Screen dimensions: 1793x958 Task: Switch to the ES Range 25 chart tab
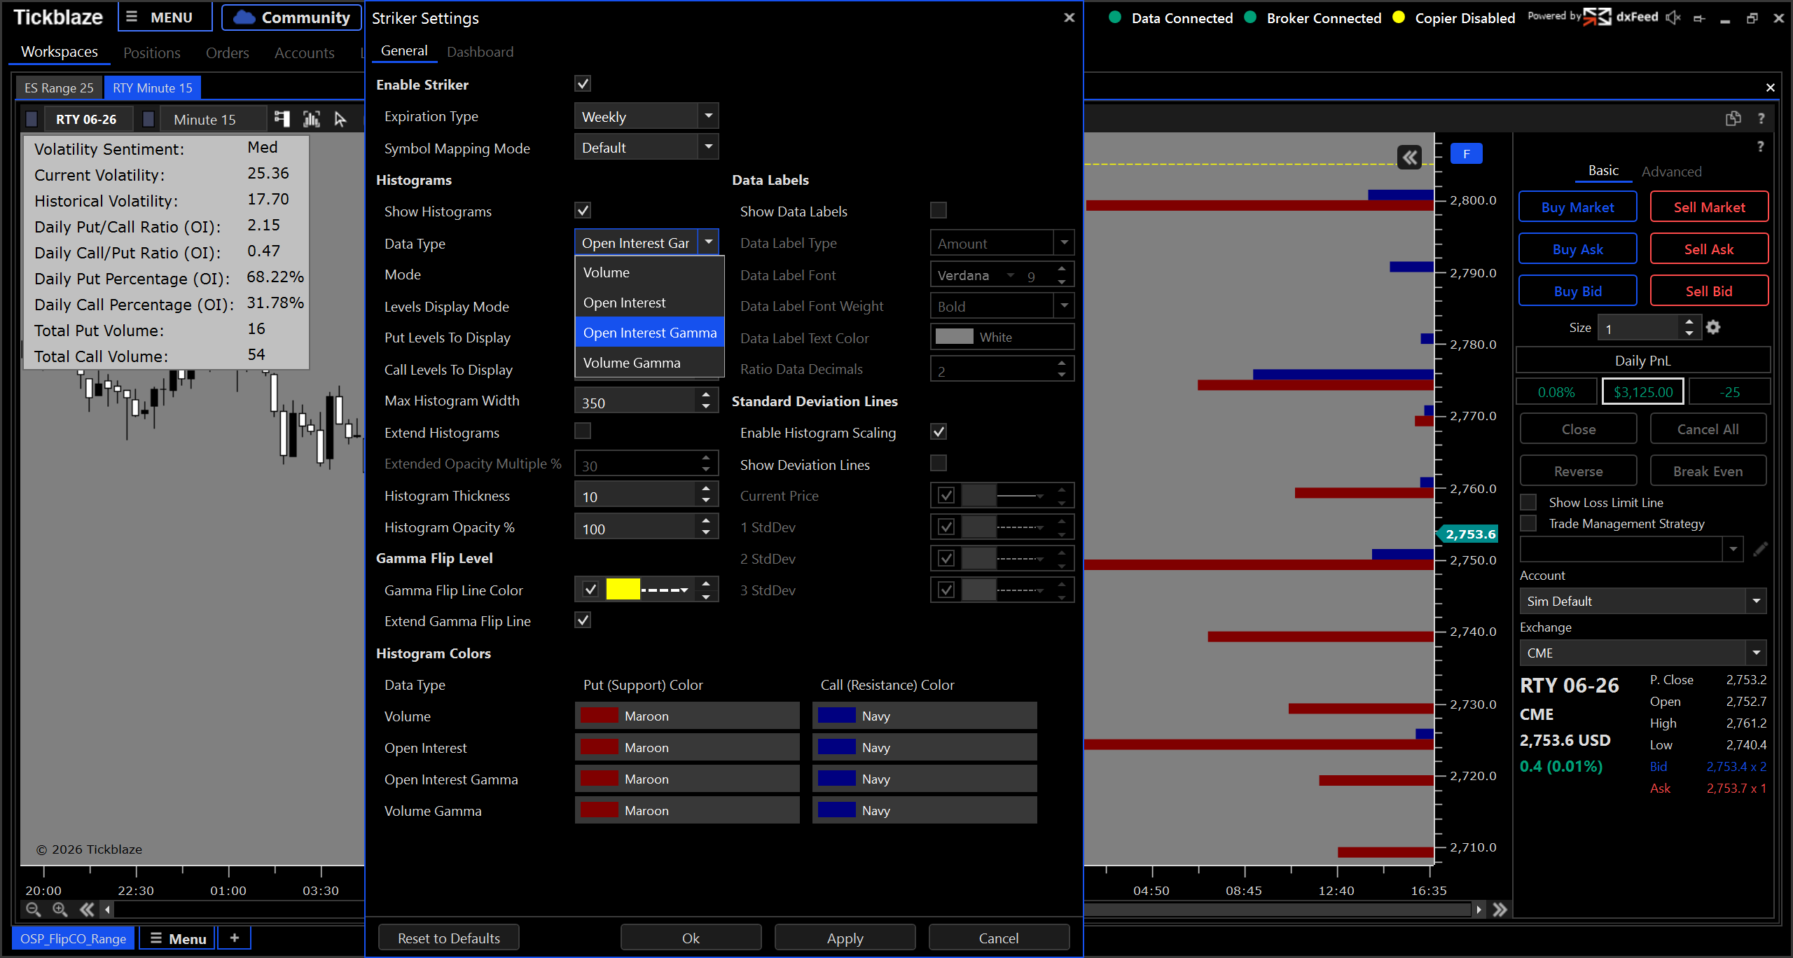(59, 88)
